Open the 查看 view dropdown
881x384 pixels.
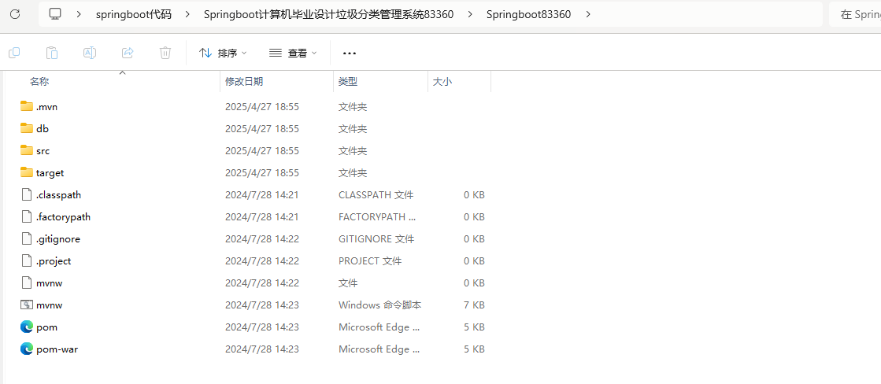[x=294, y=54]
